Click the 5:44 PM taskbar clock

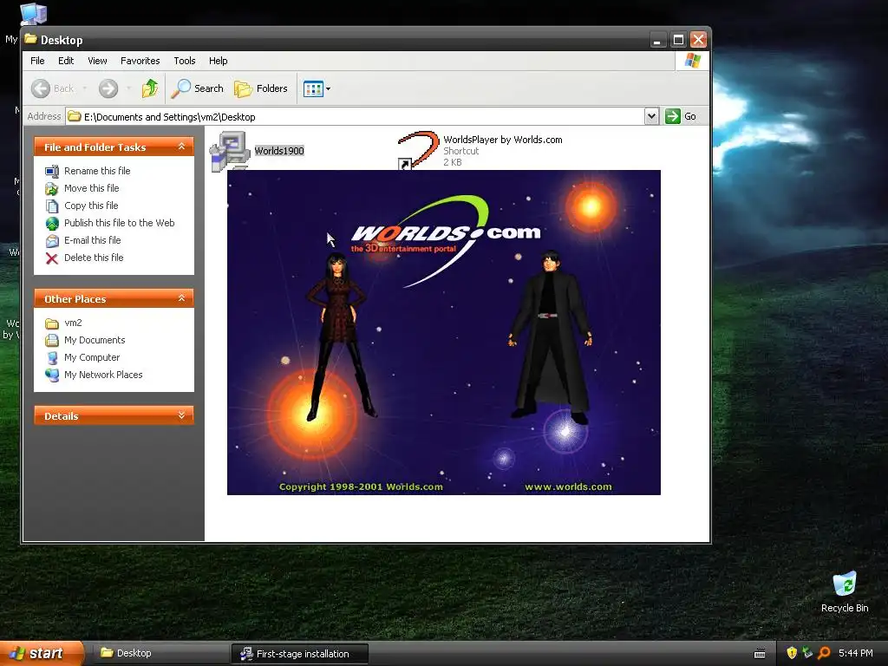(856, 653)
